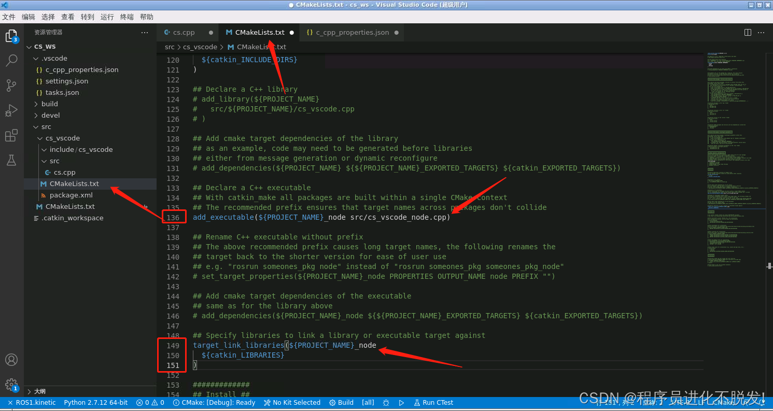Click the errors and warnings counter
Screen dimensions: 773x411
(x=150, y=403)
